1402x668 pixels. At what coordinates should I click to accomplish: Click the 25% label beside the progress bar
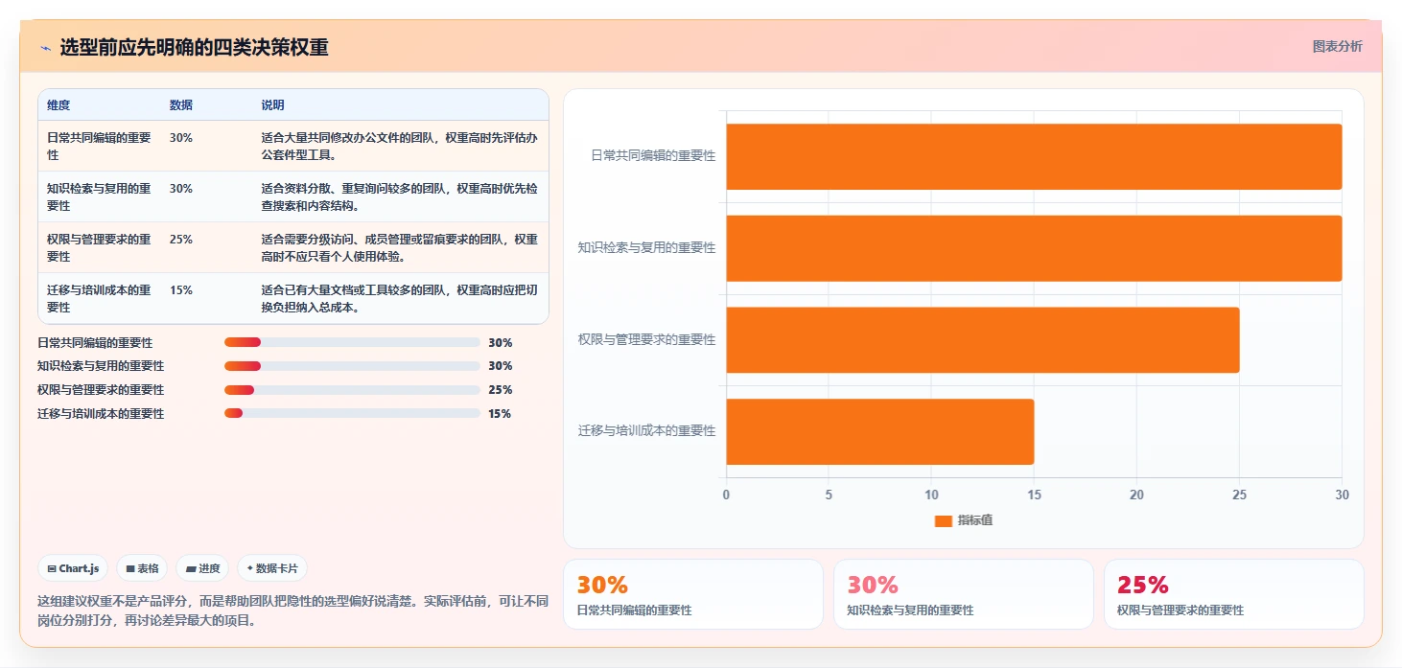pyautogui.click(x=501, y=390)
